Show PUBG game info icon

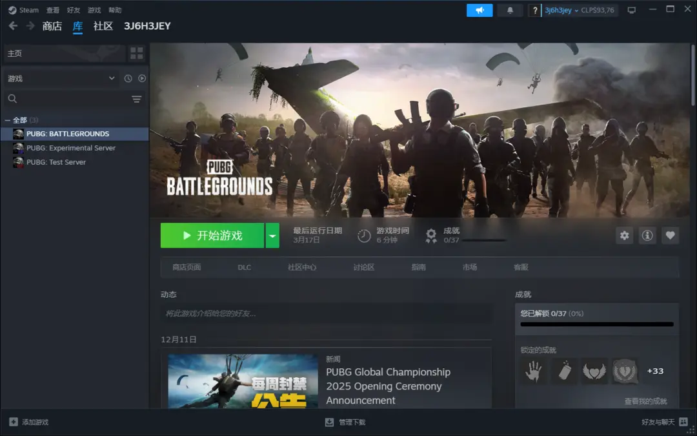647,235
